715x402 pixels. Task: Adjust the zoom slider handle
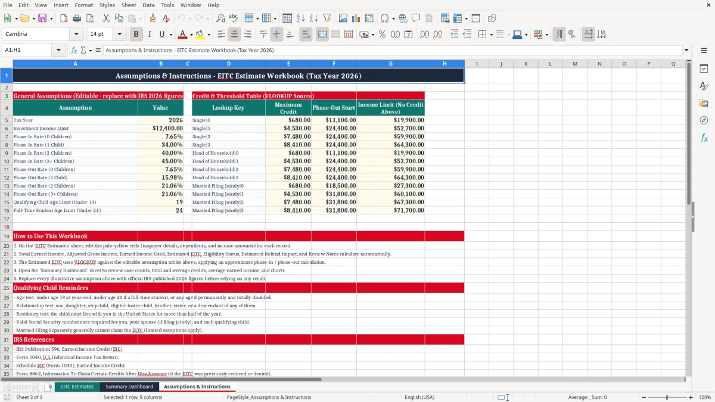(667, 397)
